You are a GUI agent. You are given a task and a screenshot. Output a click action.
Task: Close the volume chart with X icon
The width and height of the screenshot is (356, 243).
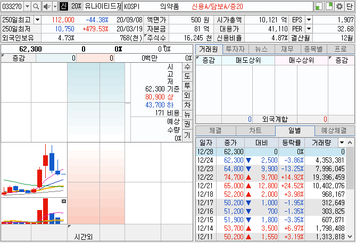click(x=64, y=201)
